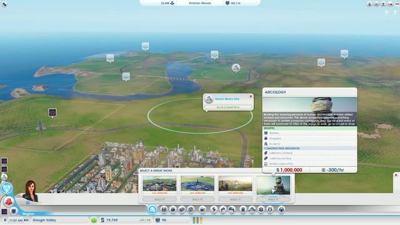Viewport: 400px width, 225px height.
Task: Click the top-left corner menu icon
Action: coord(4,4)
